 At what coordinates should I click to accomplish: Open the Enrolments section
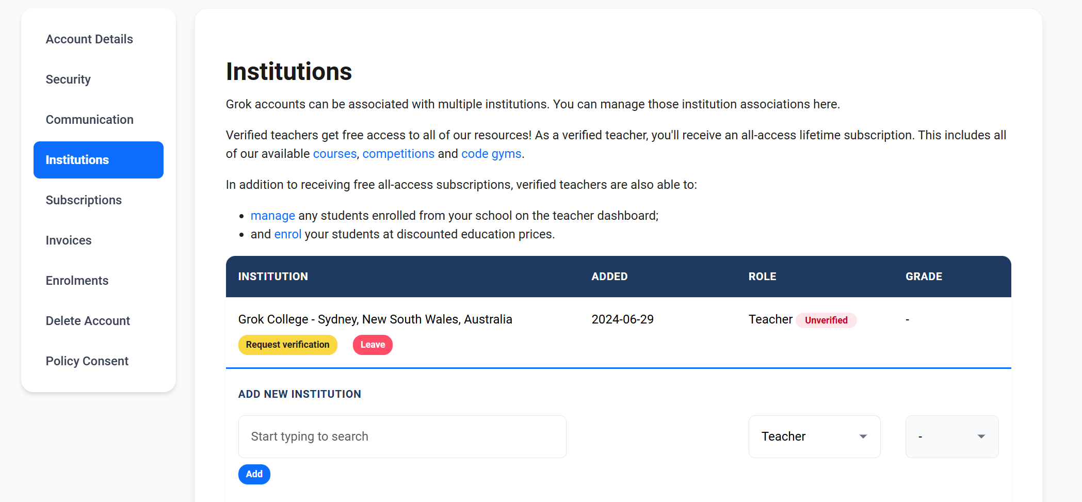[77, 281]
